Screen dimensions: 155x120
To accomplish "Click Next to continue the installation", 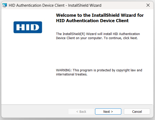I will point(108,112).
